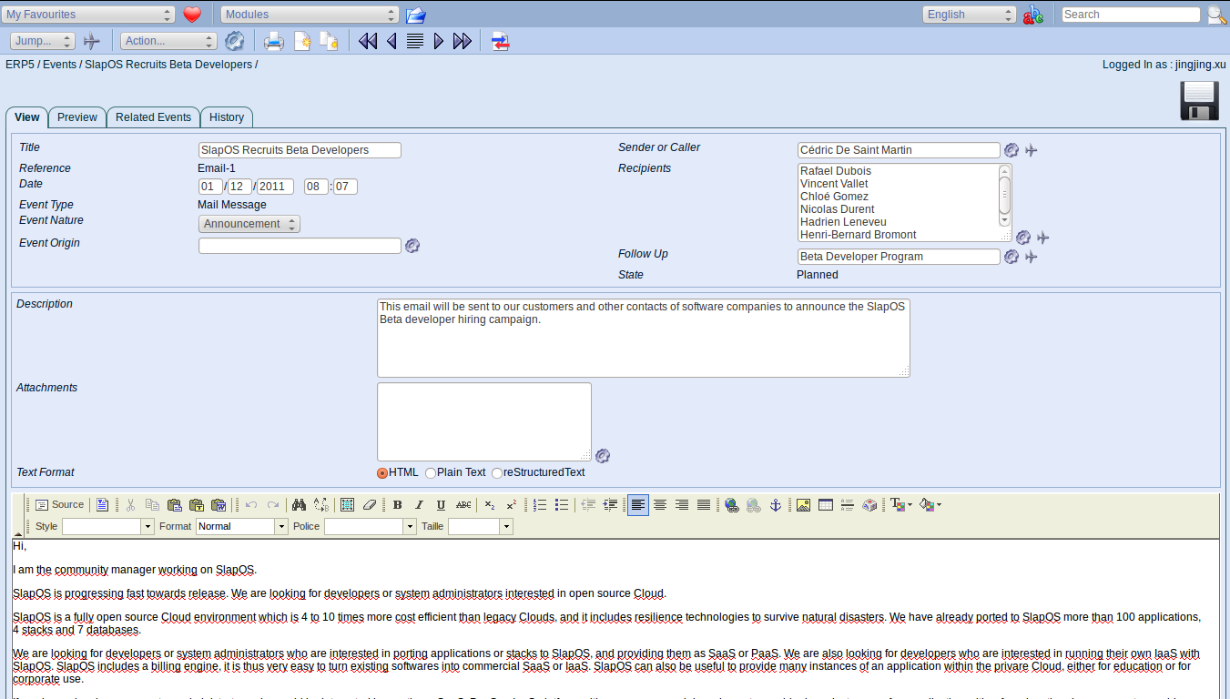Switch to the View tab
This screenshot has width=1230, height=699.
click(27, 117)
